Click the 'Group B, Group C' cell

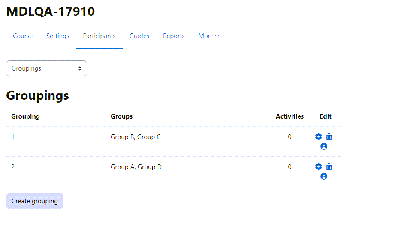pos(136,137)
